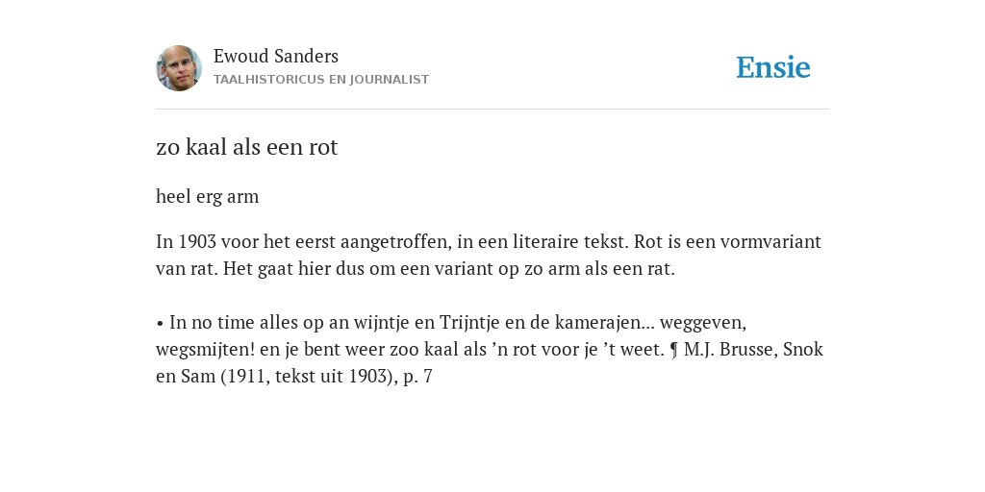Click the phrase 'Rot is een vormvariant'

(727, 241)
